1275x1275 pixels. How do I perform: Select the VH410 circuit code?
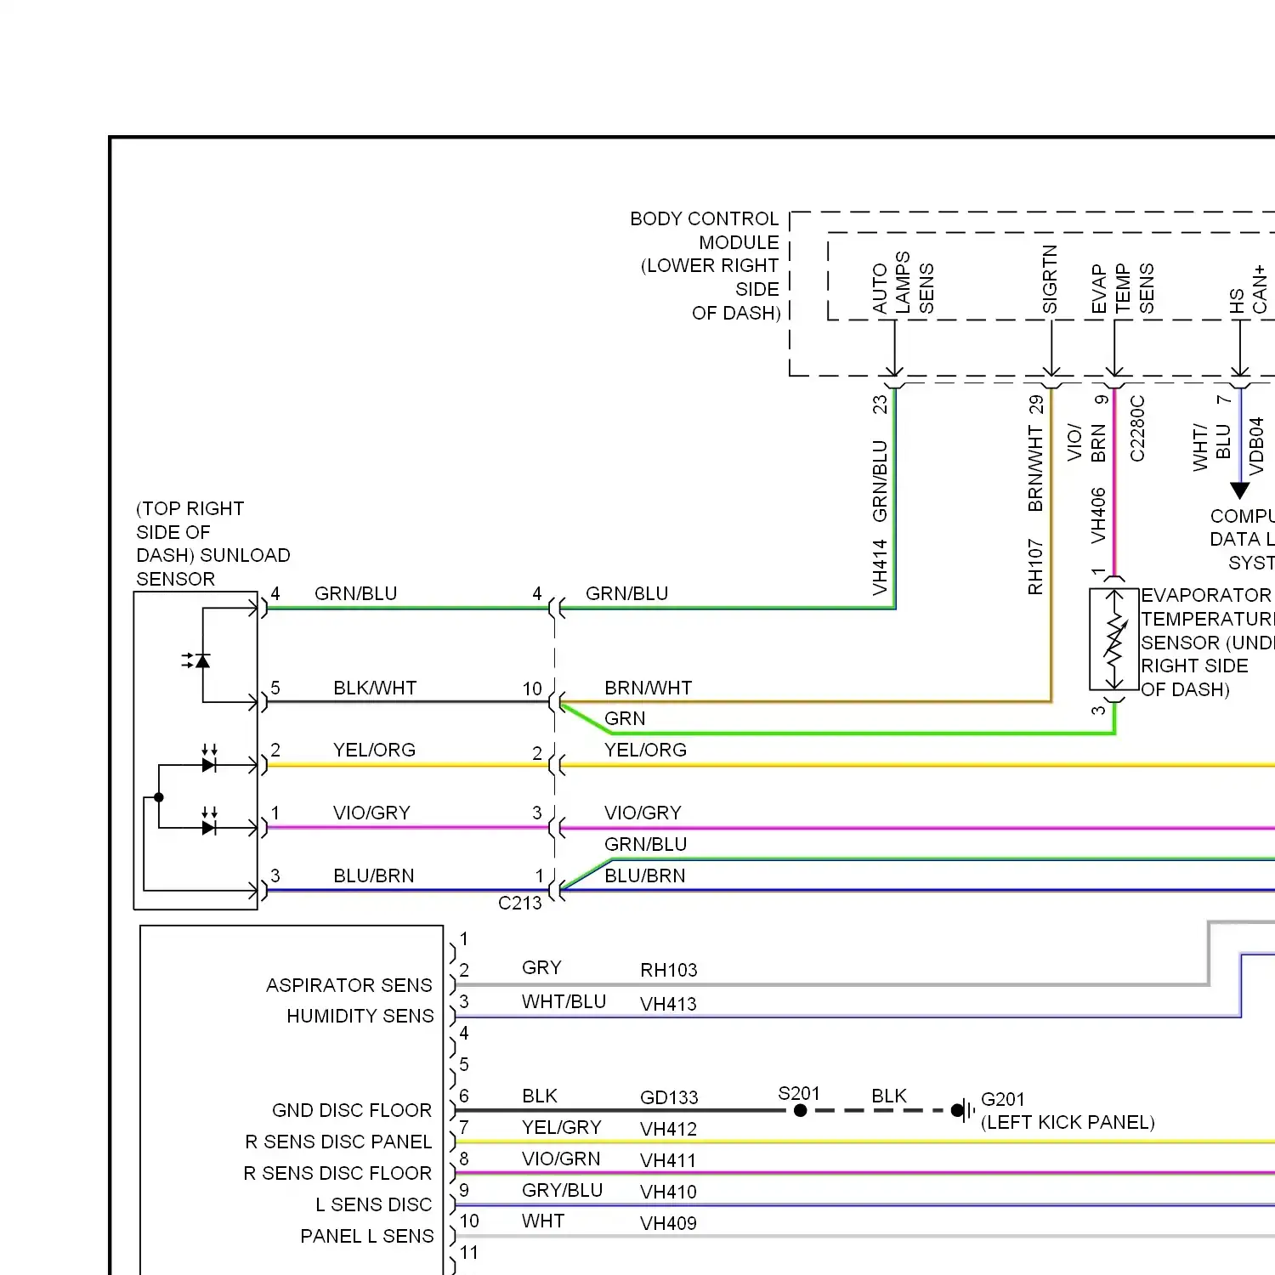(x=669, y=1192)
